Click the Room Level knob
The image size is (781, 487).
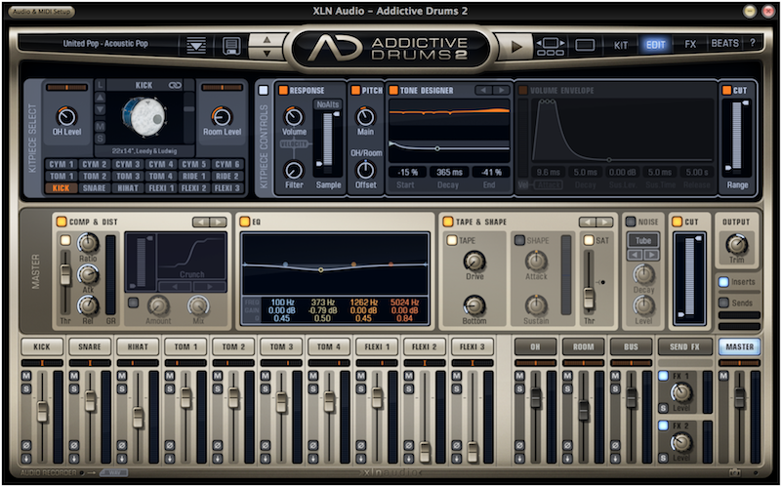pyautogui.click(x=222, y=116)
